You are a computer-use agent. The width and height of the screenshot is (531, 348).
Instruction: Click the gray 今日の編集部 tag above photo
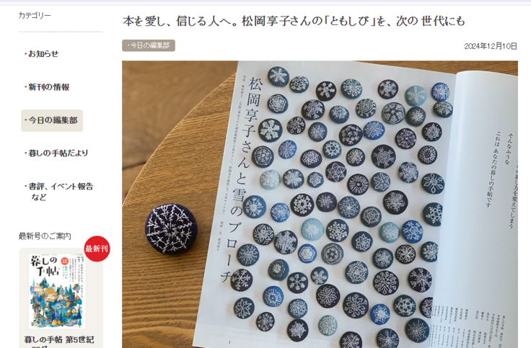(149, 45)
